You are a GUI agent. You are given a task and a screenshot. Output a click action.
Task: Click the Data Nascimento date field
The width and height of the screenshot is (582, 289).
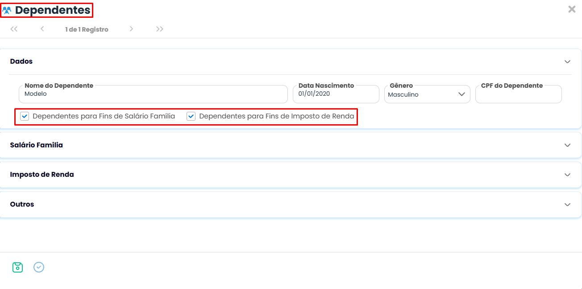336,94
